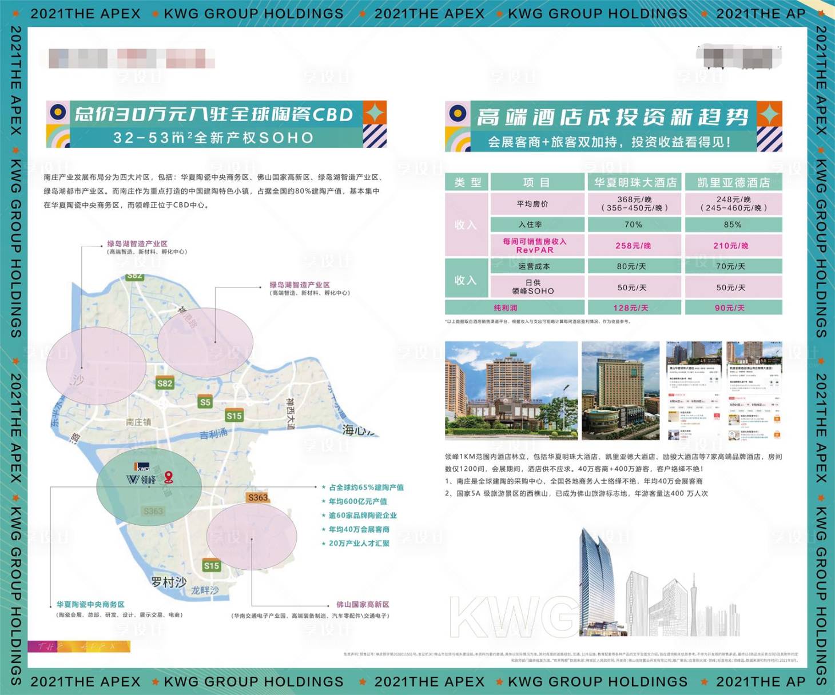
Task: Click the RevPAR row label
Action: coord(537,245)
